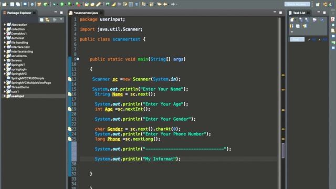Screen dimensions: 336x189
Task: Click the Previous Annotation toolbar icon
Action: click(x=152, y=4)
